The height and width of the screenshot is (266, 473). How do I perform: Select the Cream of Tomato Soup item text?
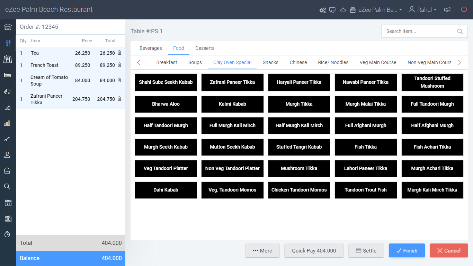[x=49, y=80]
